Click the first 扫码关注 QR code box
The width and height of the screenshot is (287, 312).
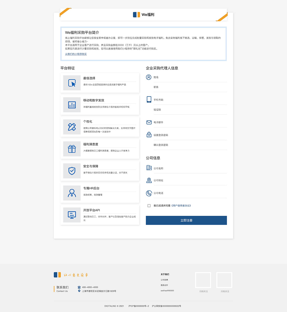pyautogui.click(x=203, y=280)
